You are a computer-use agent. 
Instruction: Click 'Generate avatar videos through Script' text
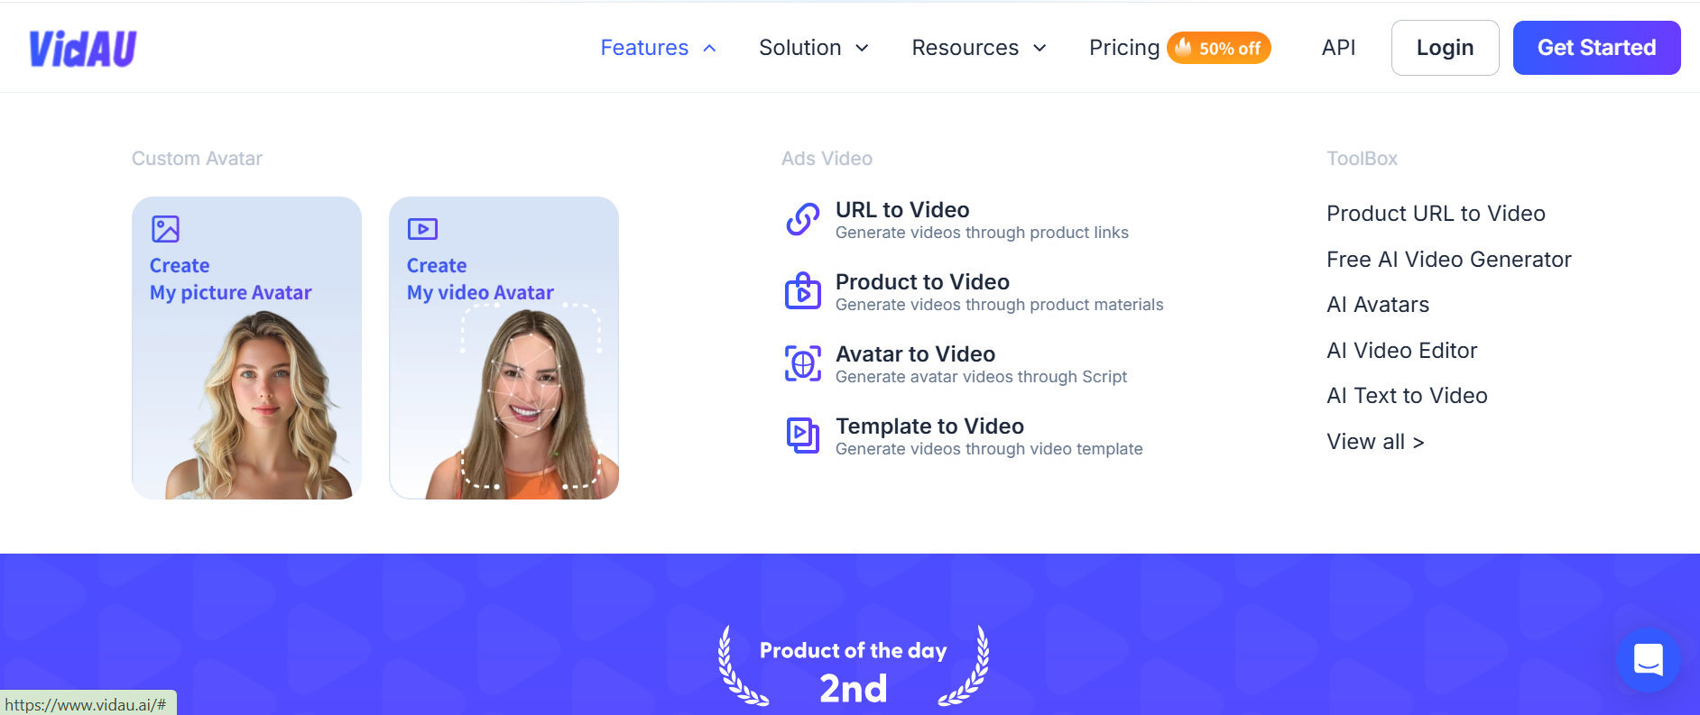(981, 377)
